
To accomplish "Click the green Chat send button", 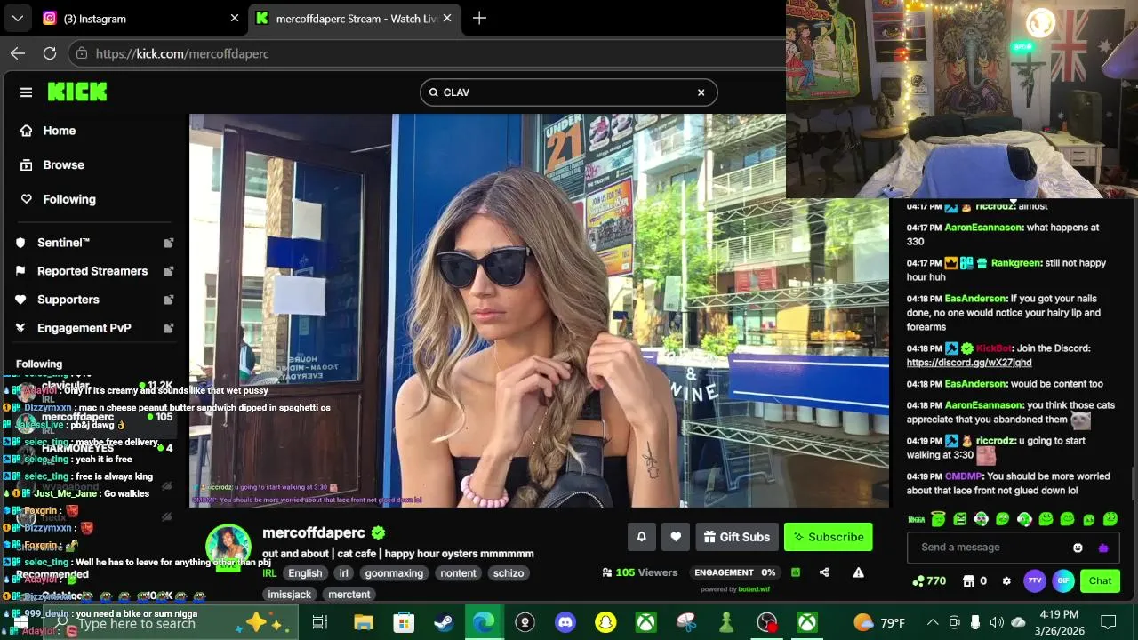I will point(1100,580).
